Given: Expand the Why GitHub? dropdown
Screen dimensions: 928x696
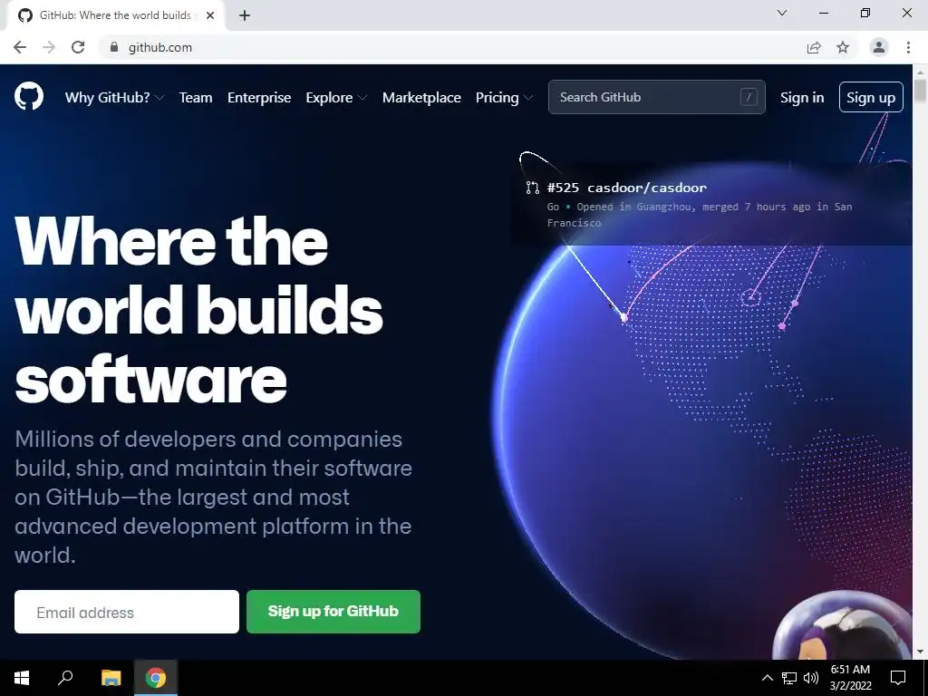Looking at the screenshot, I should pos(114,98).
